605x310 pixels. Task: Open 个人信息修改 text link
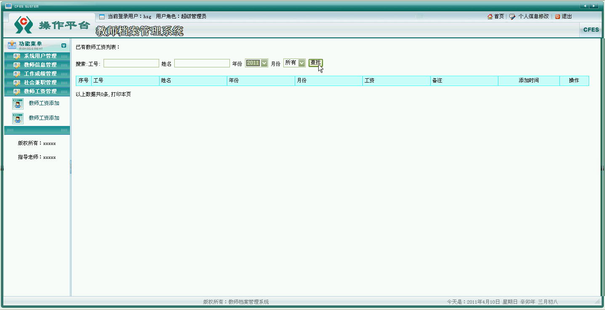pos(533,16)
